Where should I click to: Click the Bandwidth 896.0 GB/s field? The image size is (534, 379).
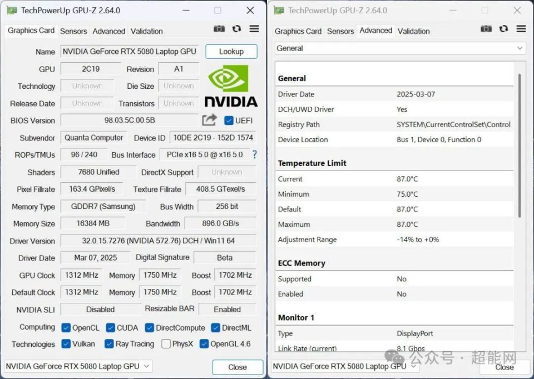click(220, 223)
